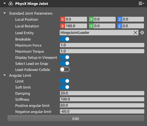Click Local Position X field

tap(76, 19)
